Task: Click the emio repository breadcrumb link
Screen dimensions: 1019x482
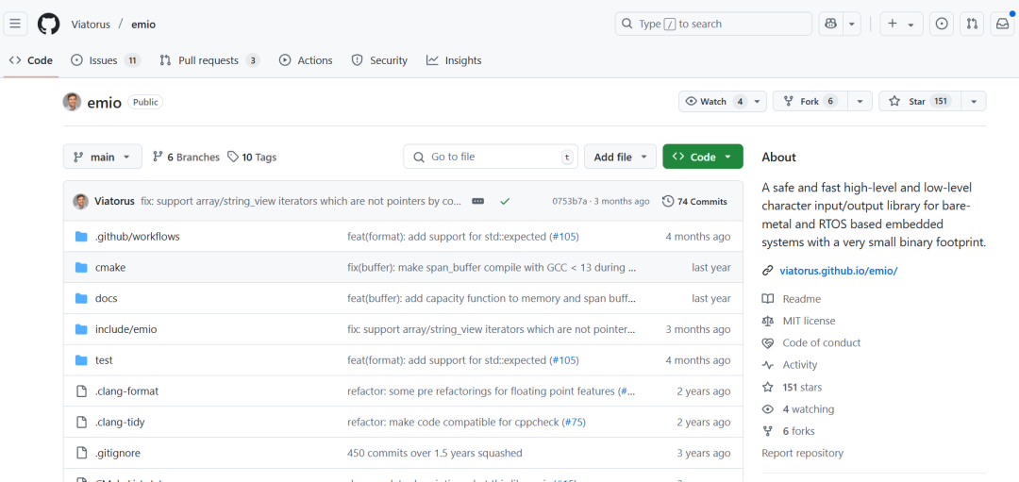Action: (x=143, y=25)
